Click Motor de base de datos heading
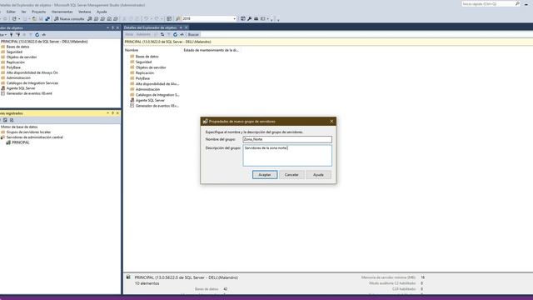The width and height of the screenshot is (533, 300). pos(19,127)
